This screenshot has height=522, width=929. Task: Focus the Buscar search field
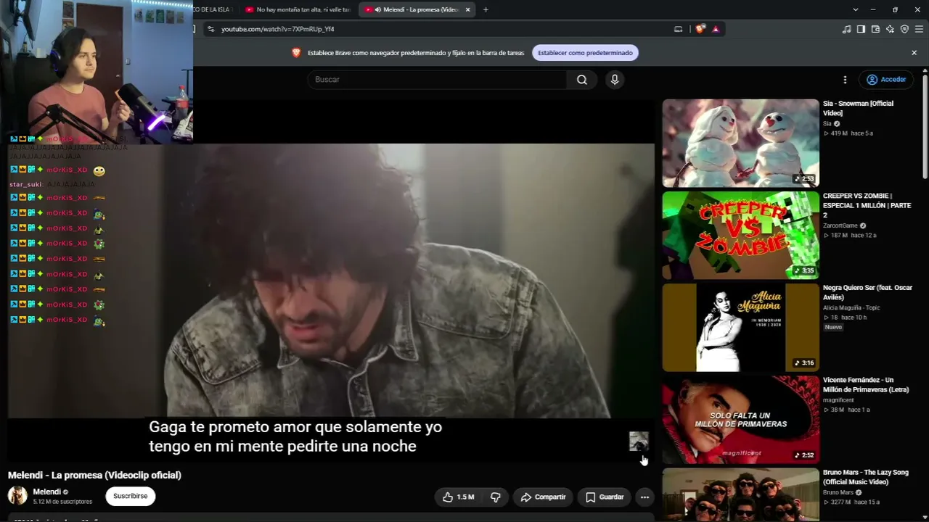(x=437, y=80)
